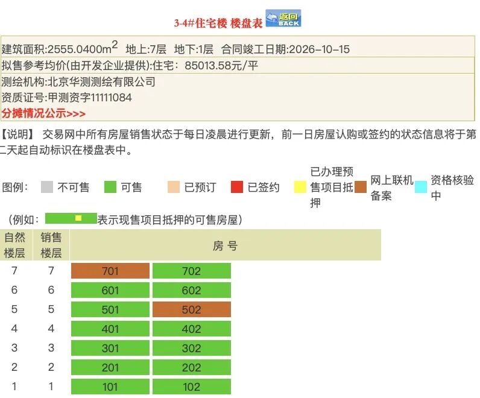Click room 302 in floor three
Image resolution: width=480 pixels, height=398 pixels.
click(192, 349)
